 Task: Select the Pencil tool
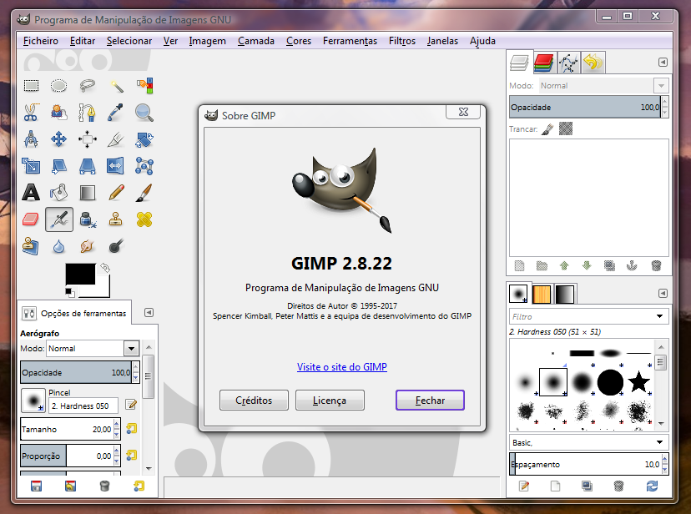(x=116, y=193)
